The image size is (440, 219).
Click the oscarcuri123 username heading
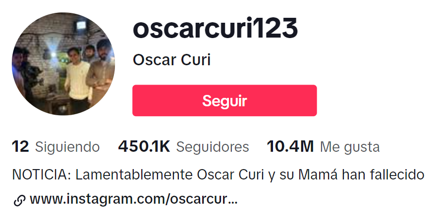point(215,29)
